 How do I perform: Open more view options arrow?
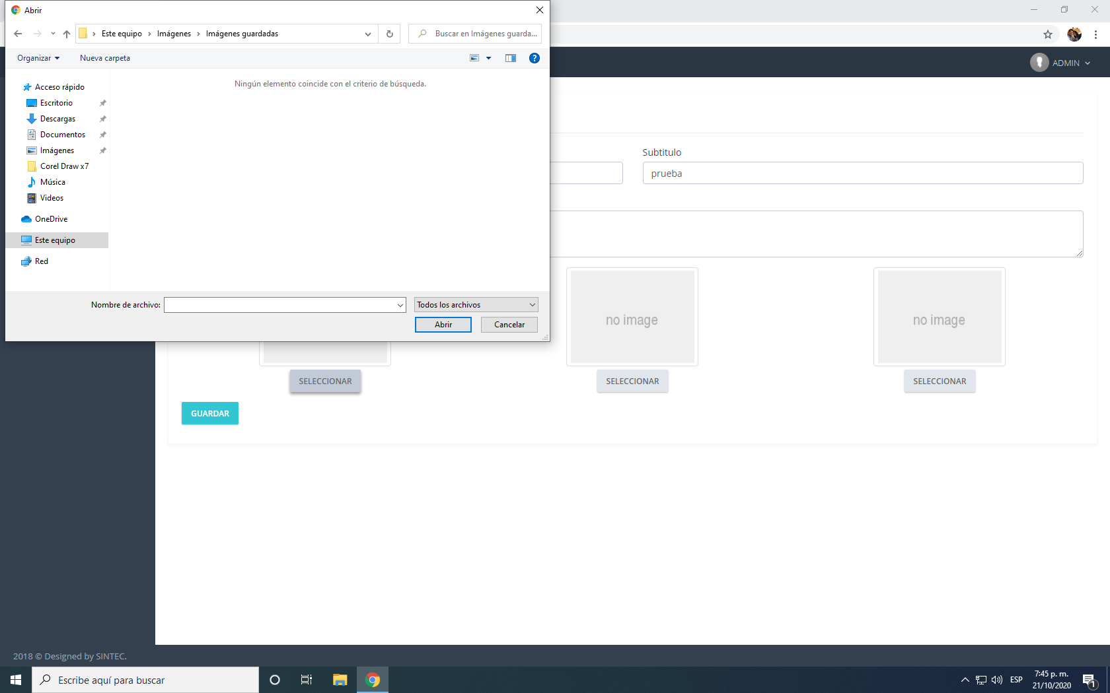(x=489, y=58)
